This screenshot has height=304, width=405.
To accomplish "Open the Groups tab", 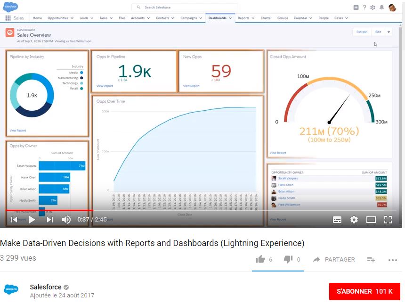I will 283,18.
